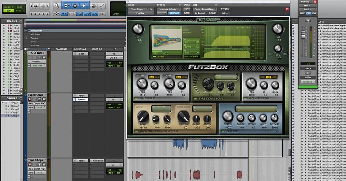Select Group 1 in the Groups list
This screenshot has height=181, width=346.
(x=16, y=106)
